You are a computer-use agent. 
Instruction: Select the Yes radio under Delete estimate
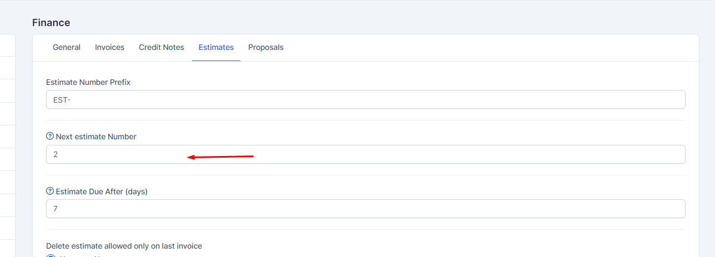tap(51, 256)
